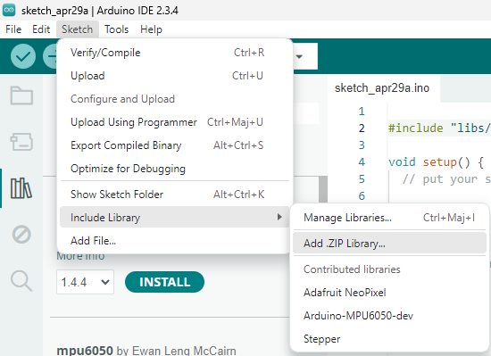Click the INSTALL button

165,282
